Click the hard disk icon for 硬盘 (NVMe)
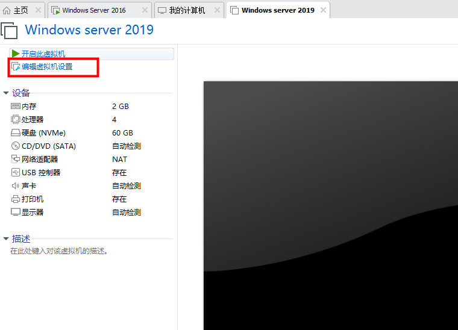This screenshot has height=330, width=458. pyautogui.click(x=16, y=132)
